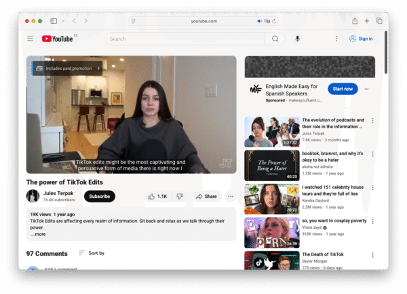Viewport: 407px width, 294px height.
Task: Dislike the video with thumbs down
Action: [180, 196]
